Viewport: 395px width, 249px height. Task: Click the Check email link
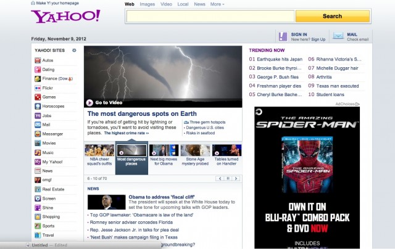pyautogui.click(x=358, y=39)
